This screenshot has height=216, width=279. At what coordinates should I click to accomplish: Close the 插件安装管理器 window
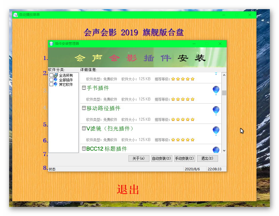click(220, 44)
